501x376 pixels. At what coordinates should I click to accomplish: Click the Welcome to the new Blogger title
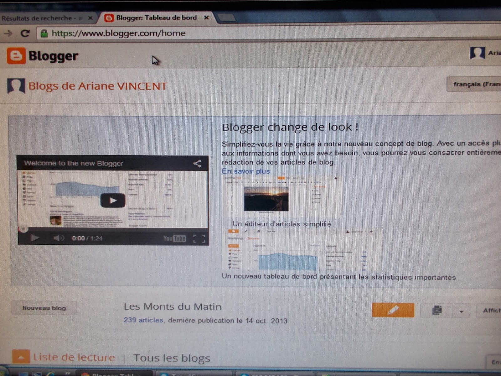click(74, 163)
